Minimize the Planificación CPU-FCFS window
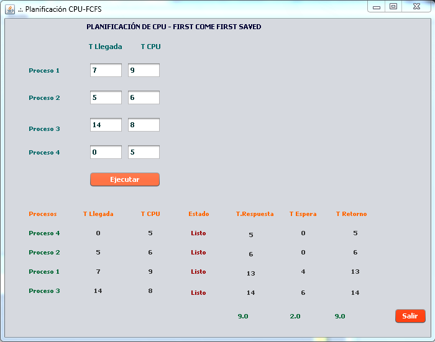This screenshot has height=342, width=435. [377, 7]
